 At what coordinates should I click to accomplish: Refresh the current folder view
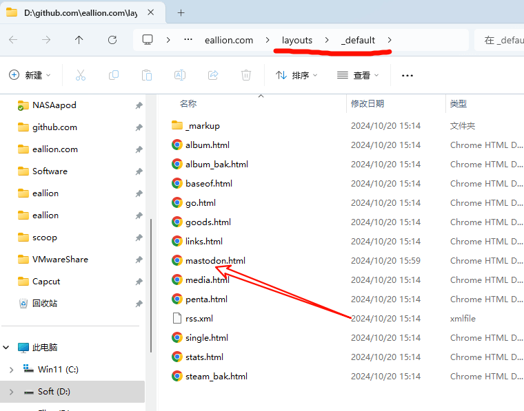click(x=112, y=40)
